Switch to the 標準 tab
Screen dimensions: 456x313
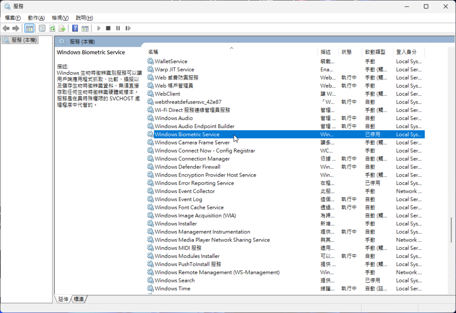click(x=79, y=299)
